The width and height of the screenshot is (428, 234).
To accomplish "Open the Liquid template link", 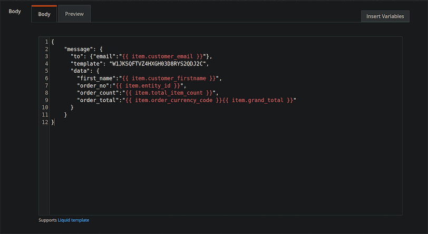I will pos(73,220).
